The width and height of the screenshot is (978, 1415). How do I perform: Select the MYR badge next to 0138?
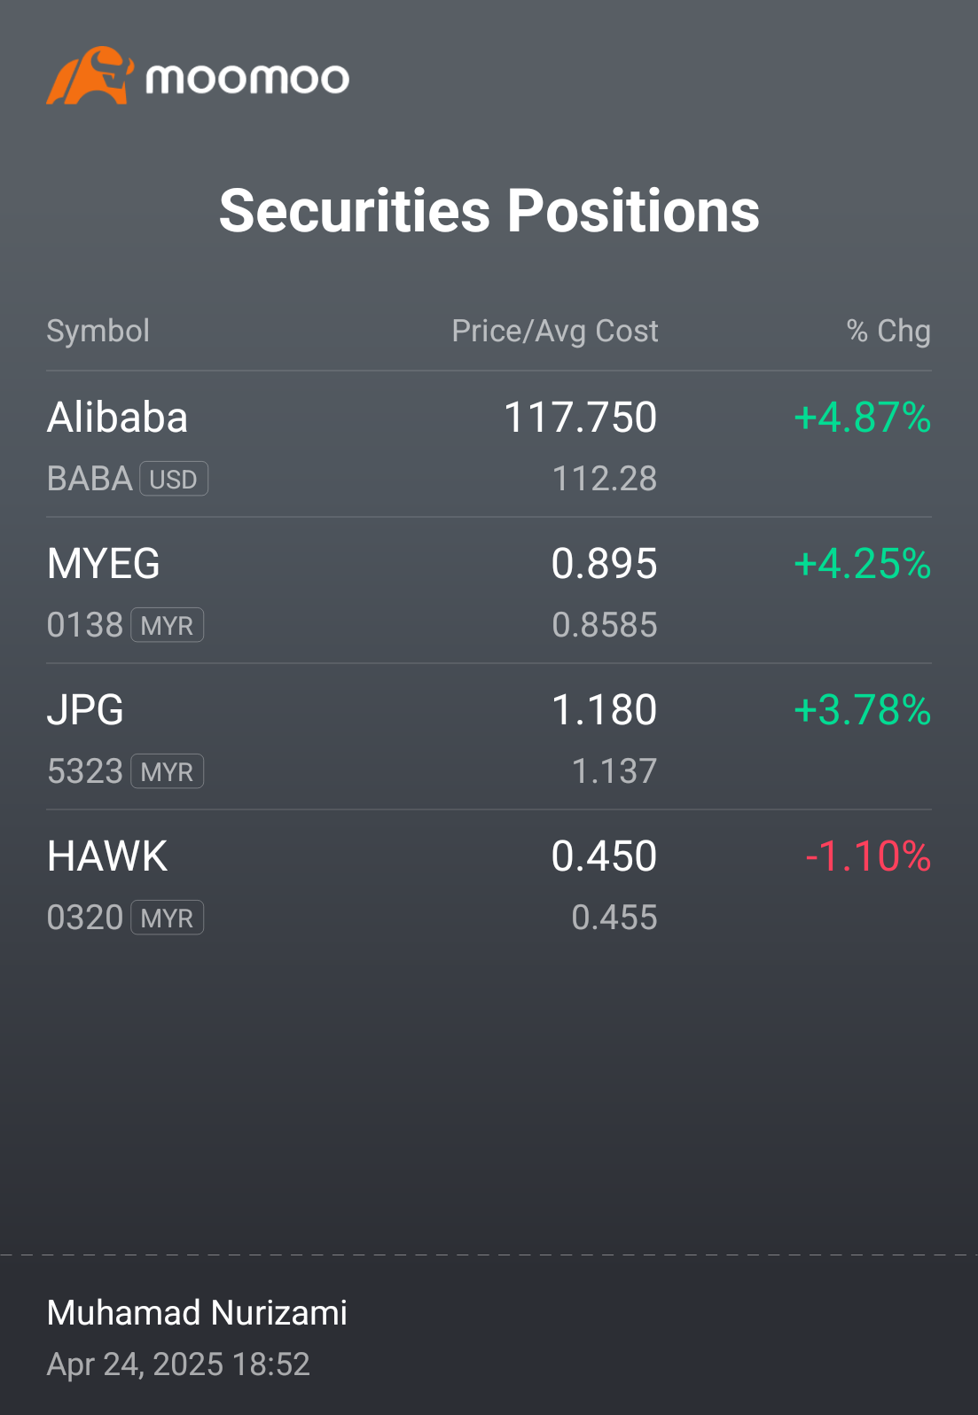point(168,625)
